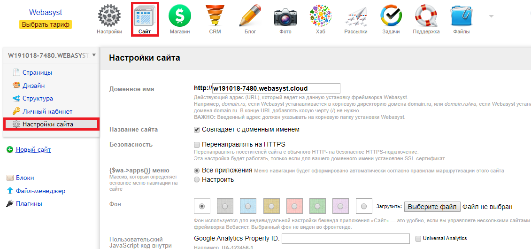Click the Файл-менеджер upload arrow icon
Viewport: 531px width, 249px height.
point(10,191)
